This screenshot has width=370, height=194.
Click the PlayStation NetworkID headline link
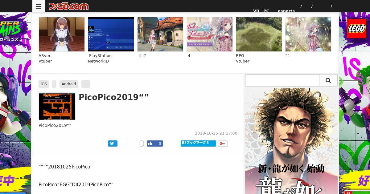click(100, 59)
